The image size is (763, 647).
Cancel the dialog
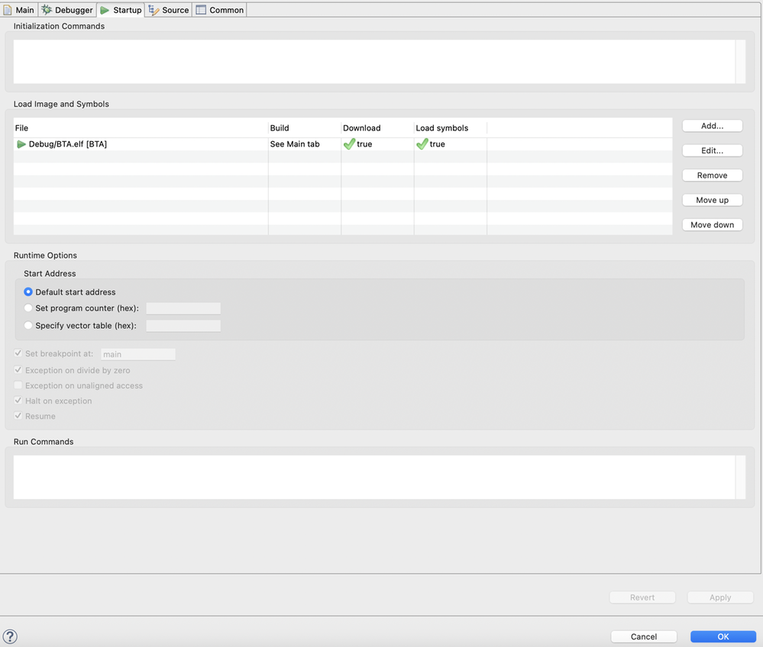pyautogui.click(x=644, y=637)
